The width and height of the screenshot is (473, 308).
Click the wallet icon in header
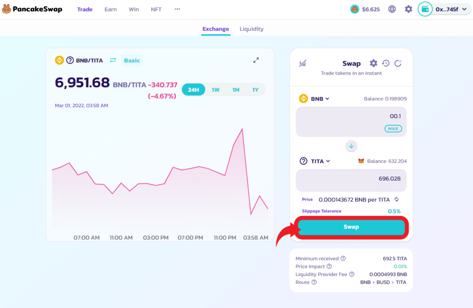tap(425, 9)
